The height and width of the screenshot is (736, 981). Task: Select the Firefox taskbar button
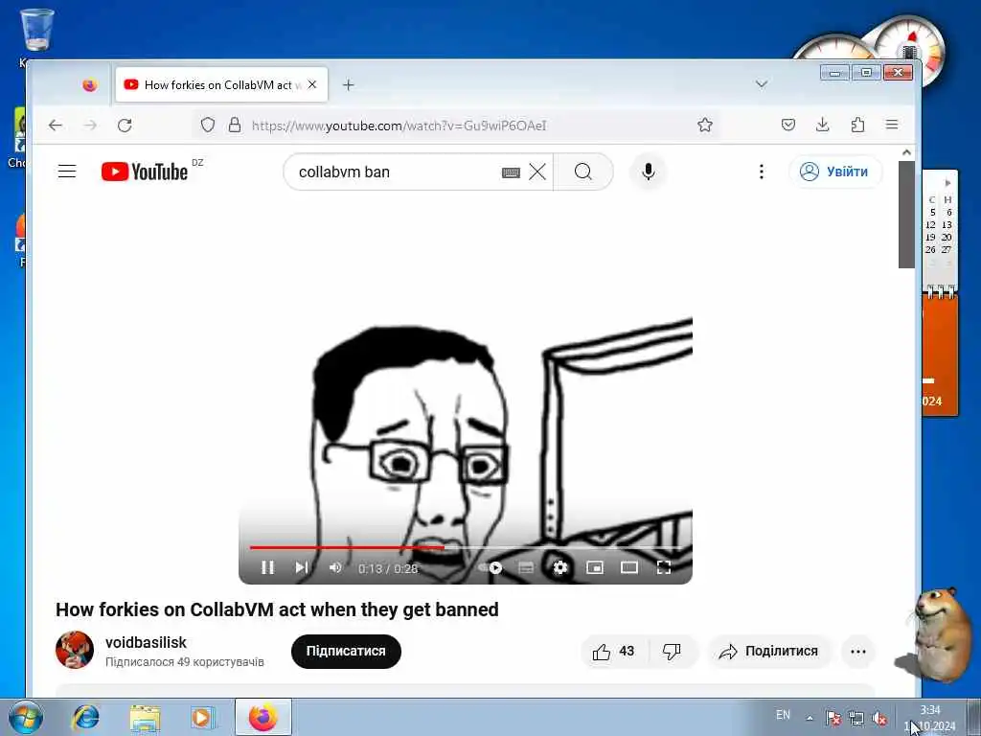(x=263, y=717)
